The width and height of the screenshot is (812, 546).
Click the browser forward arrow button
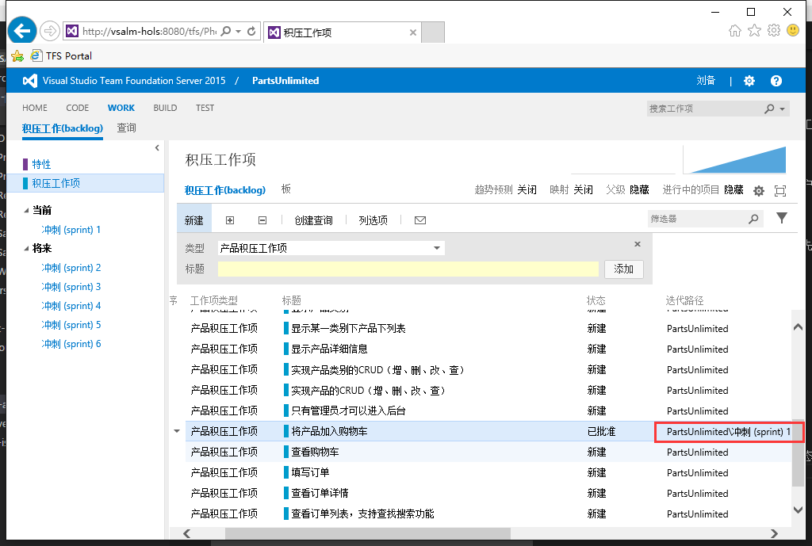coord(50,31)
